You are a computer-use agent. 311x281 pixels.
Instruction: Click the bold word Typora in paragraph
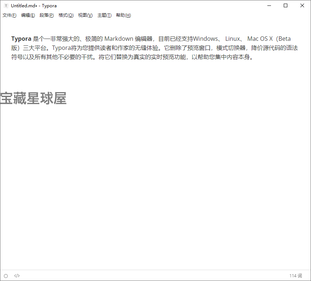click(x=21, y=39)
